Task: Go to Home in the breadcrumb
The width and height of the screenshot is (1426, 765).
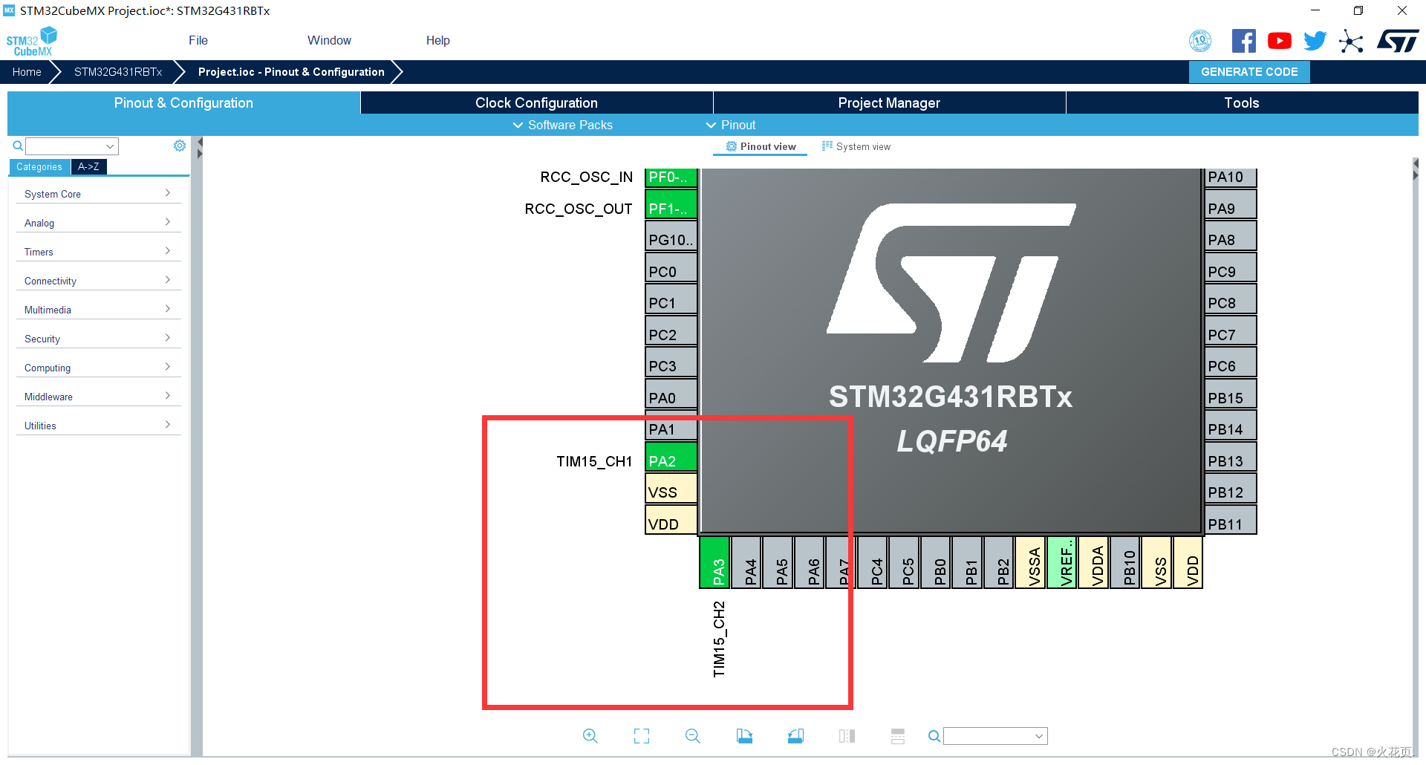Action: (27, 72)
